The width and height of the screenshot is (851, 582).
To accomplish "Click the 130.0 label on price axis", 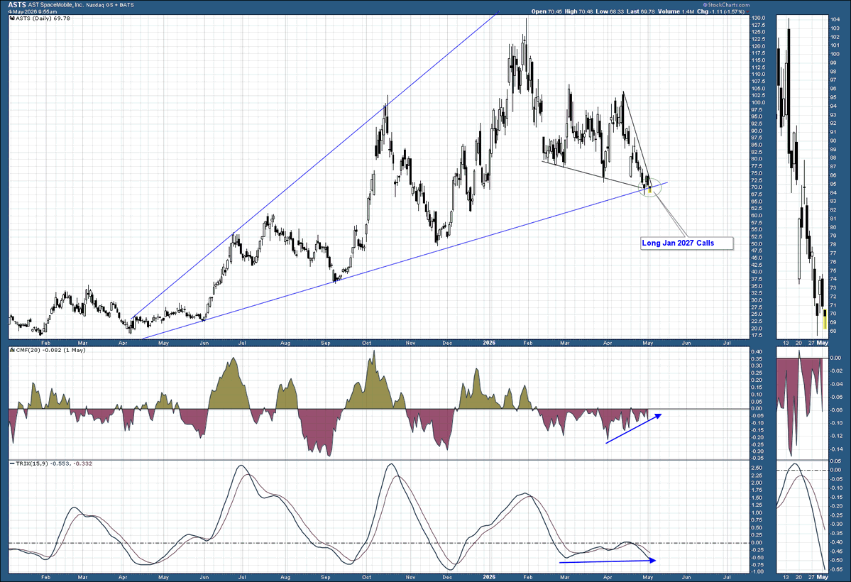I will (758, 18).
